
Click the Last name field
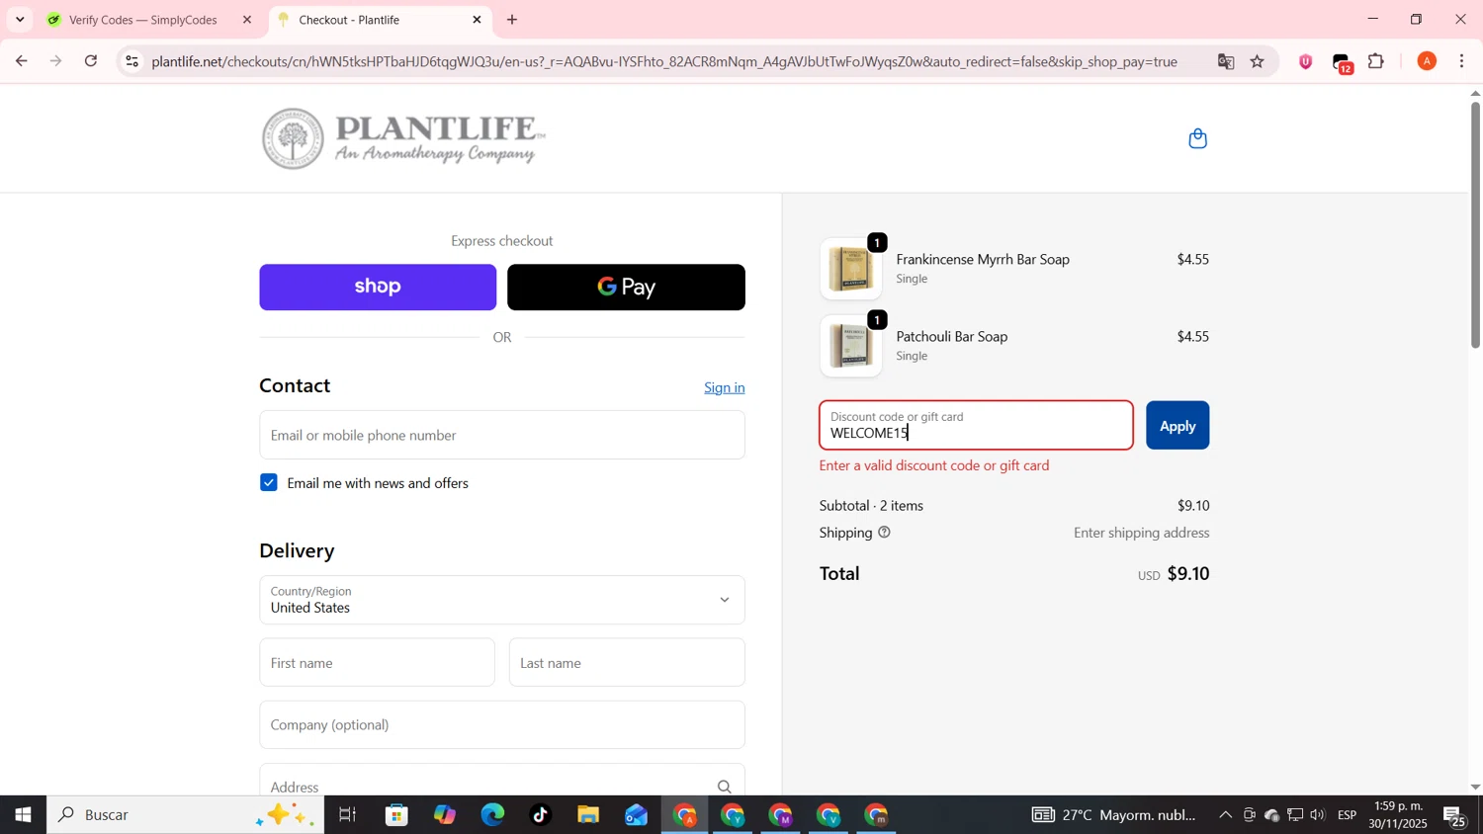627,662
